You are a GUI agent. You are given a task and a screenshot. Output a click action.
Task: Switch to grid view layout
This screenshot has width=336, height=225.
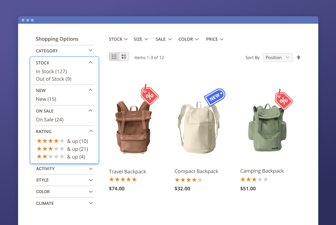point(114,57)
